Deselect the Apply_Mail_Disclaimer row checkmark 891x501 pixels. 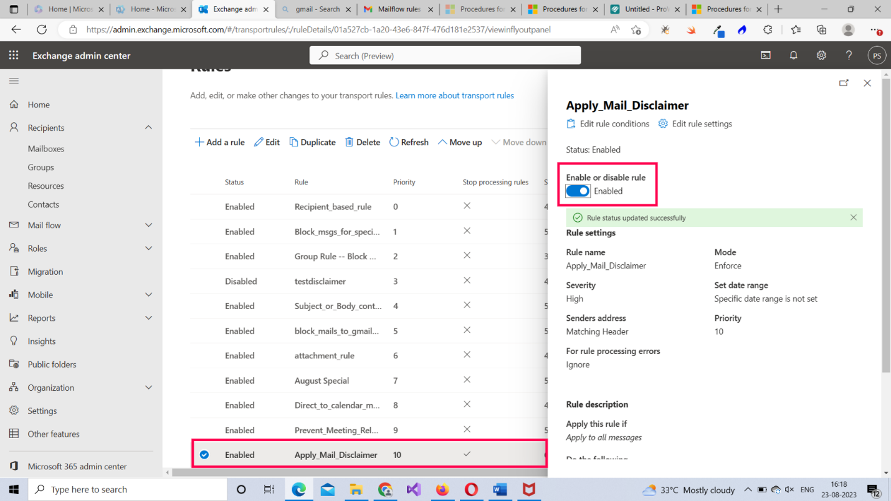(x=204, y=455)
